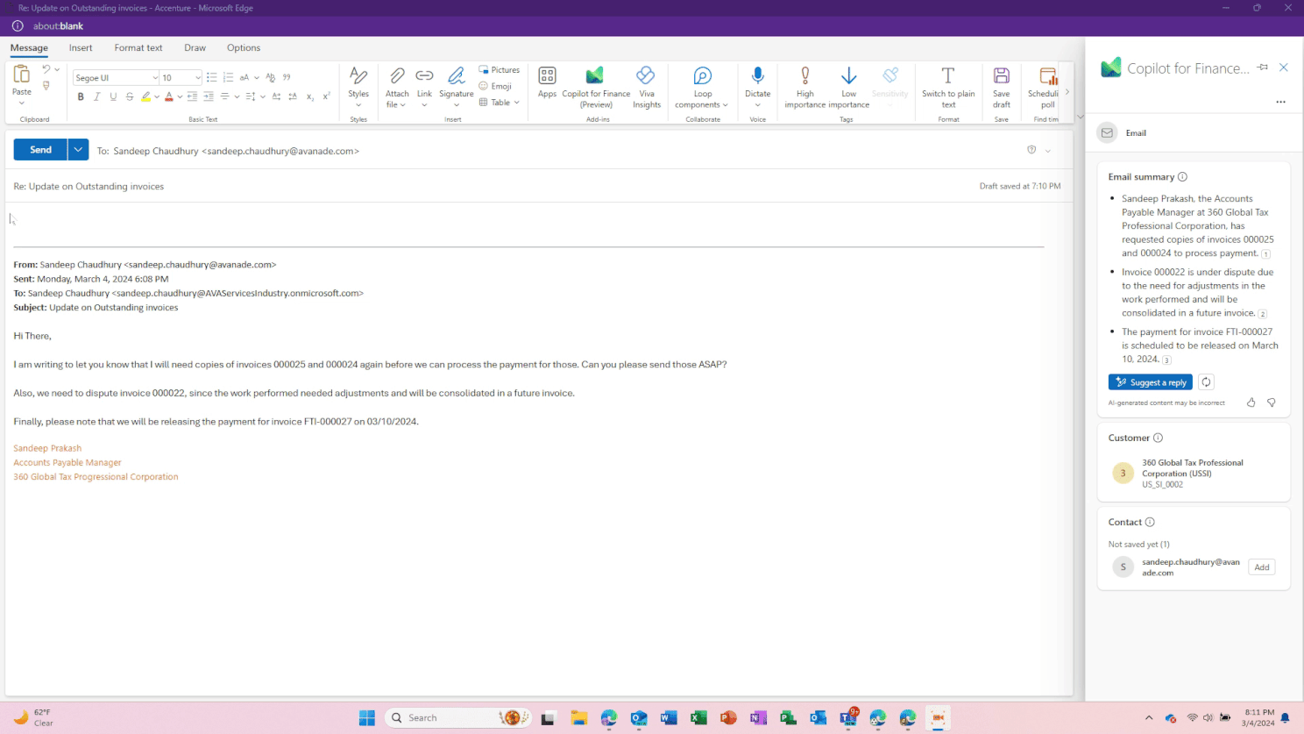Give thumbs up to the email summary
The image size is (1304, 734).
(x=1251, y=403)
